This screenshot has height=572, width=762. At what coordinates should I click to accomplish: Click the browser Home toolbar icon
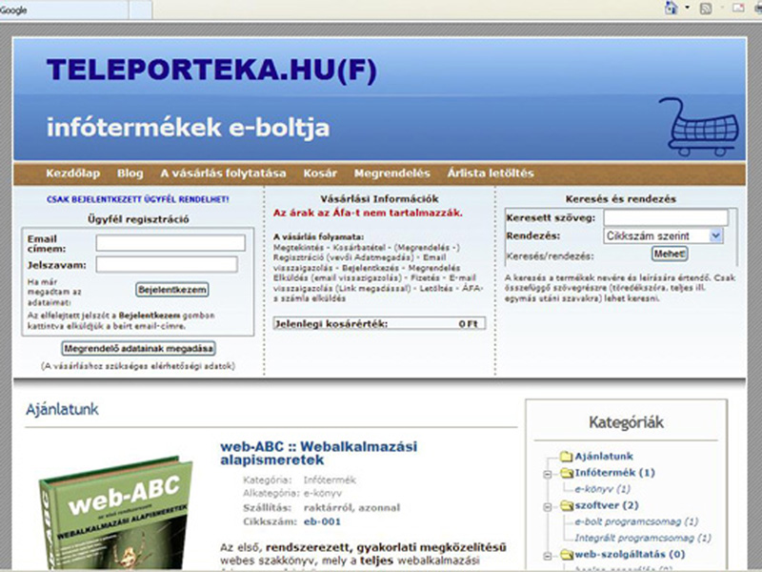point(672,8)
